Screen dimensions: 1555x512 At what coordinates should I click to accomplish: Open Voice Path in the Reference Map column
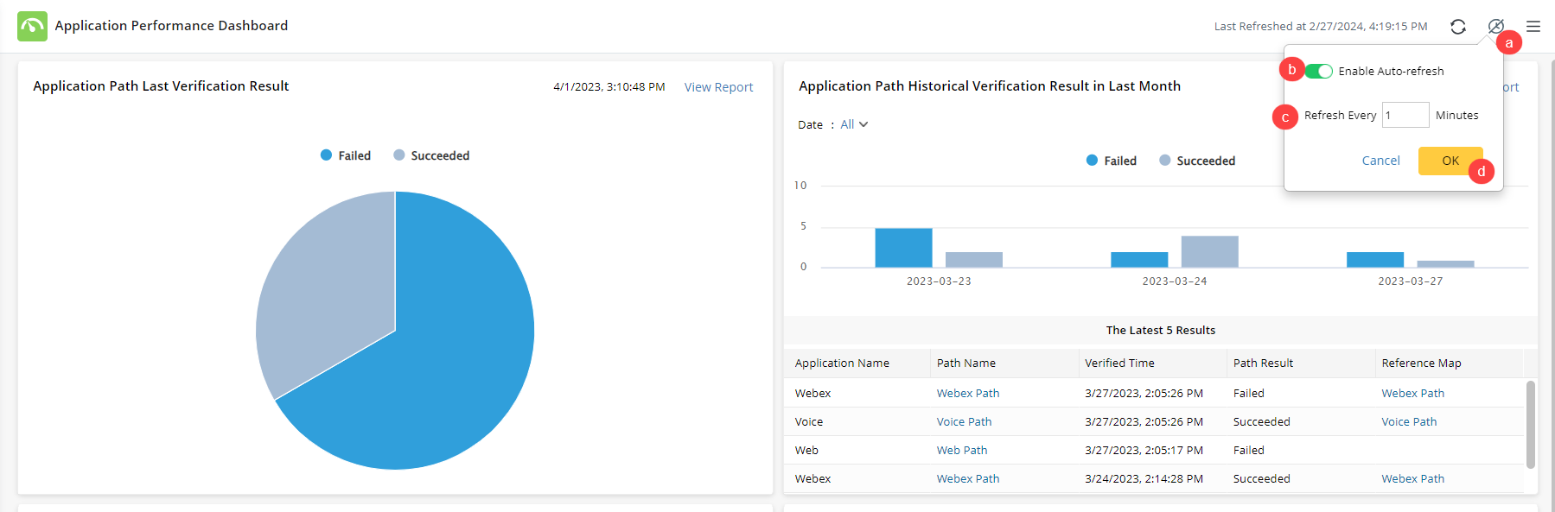click(1409, 422)
